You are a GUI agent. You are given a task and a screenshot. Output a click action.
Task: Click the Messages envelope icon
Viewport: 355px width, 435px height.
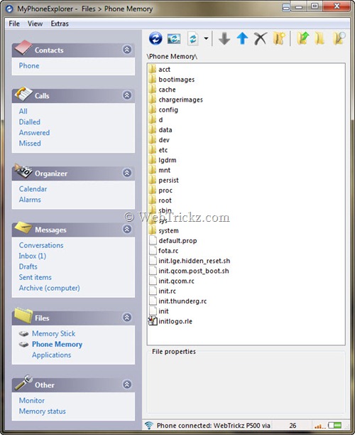pyautogui.click(x=23, y=227)
